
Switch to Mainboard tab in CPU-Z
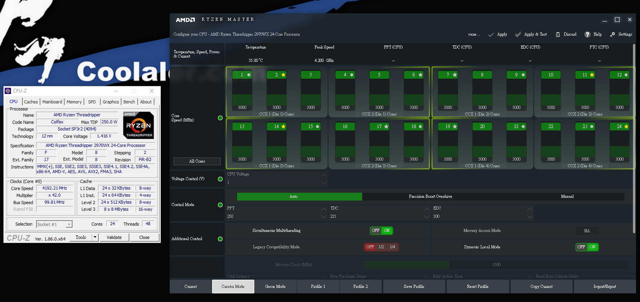(52, 102)
